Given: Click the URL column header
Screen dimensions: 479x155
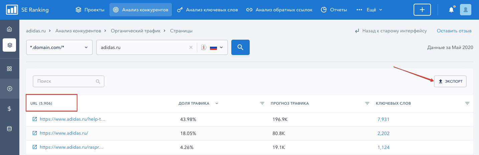Looking at the screenshot, I should click(41, 103).
